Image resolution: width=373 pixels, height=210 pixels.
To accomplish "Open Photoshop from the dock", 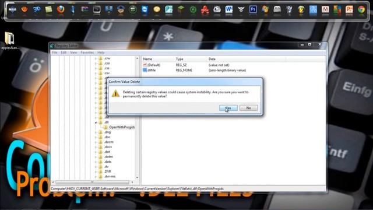I will [253, 9].
